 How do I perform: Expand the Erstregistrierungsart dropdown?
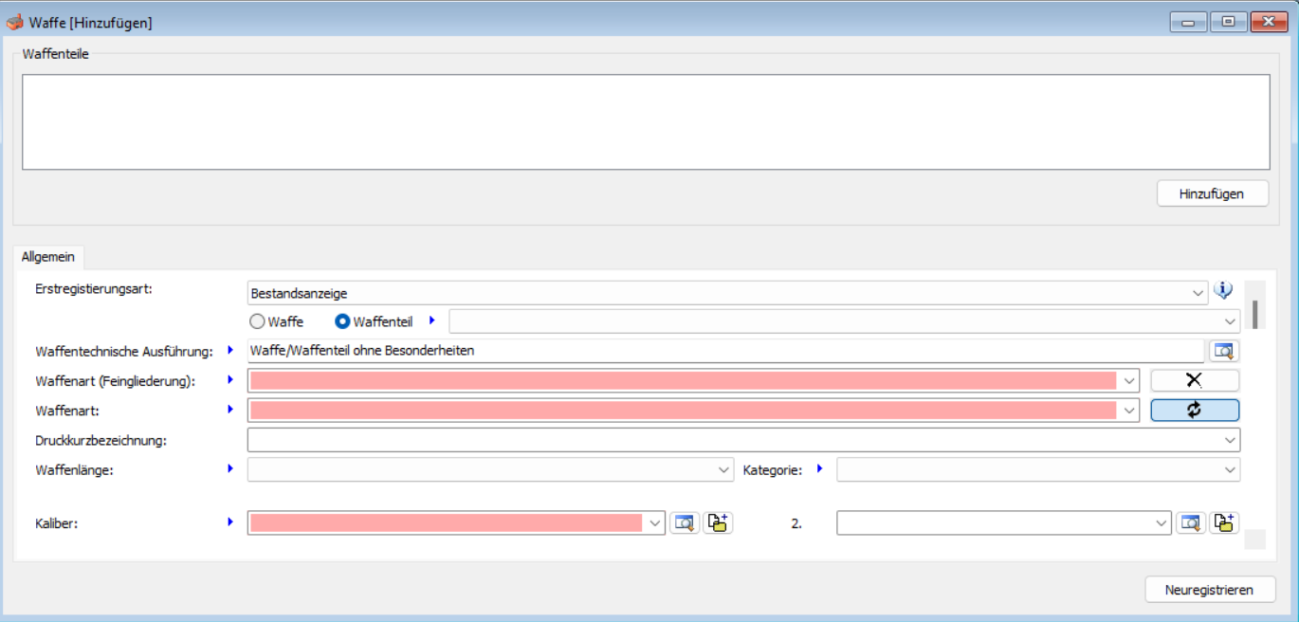(x=1198, y=294)
